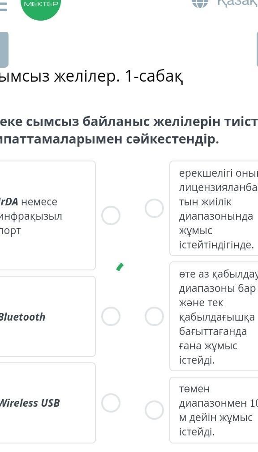Click the globe language icon

tap(200, 3)
